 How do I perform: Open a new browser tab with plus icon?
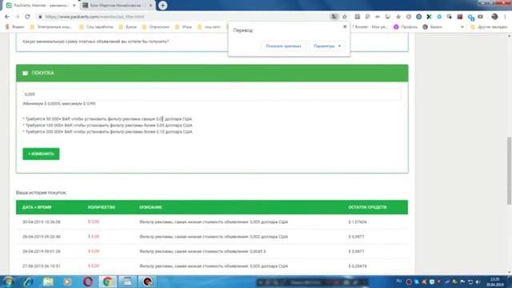162,6
